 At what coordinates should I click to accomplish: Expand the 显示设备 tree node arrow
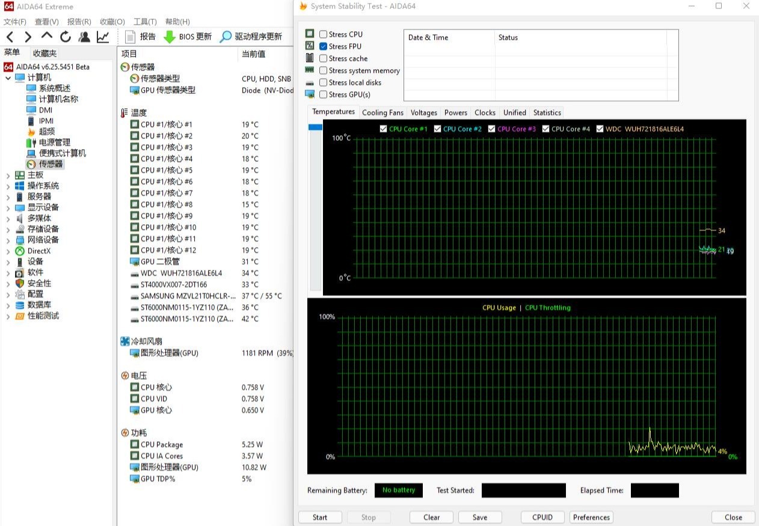(8, 207)
